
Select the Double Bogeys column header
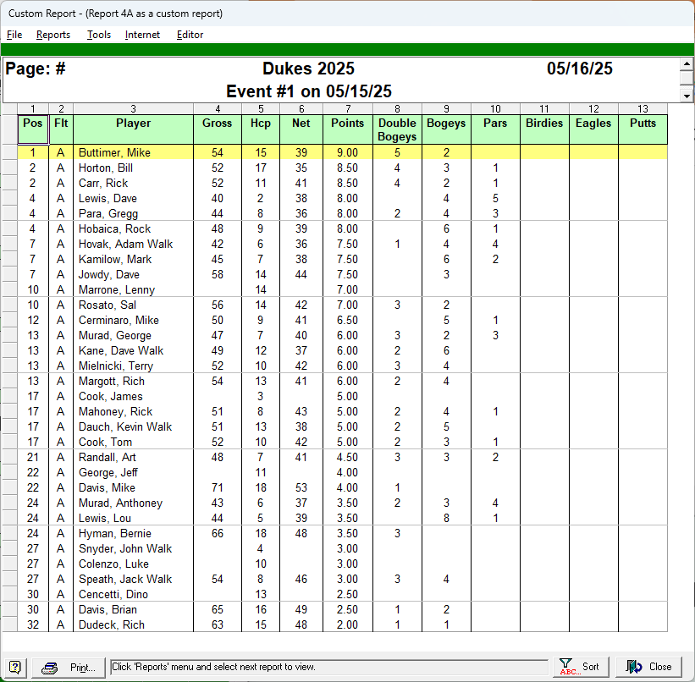(397, 129)
